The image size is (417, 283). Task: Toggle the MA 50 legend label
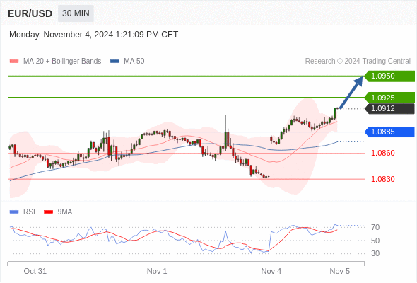134,62
